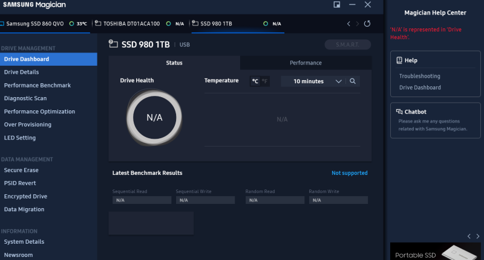Open the Chatbot card

coord(435,120)
